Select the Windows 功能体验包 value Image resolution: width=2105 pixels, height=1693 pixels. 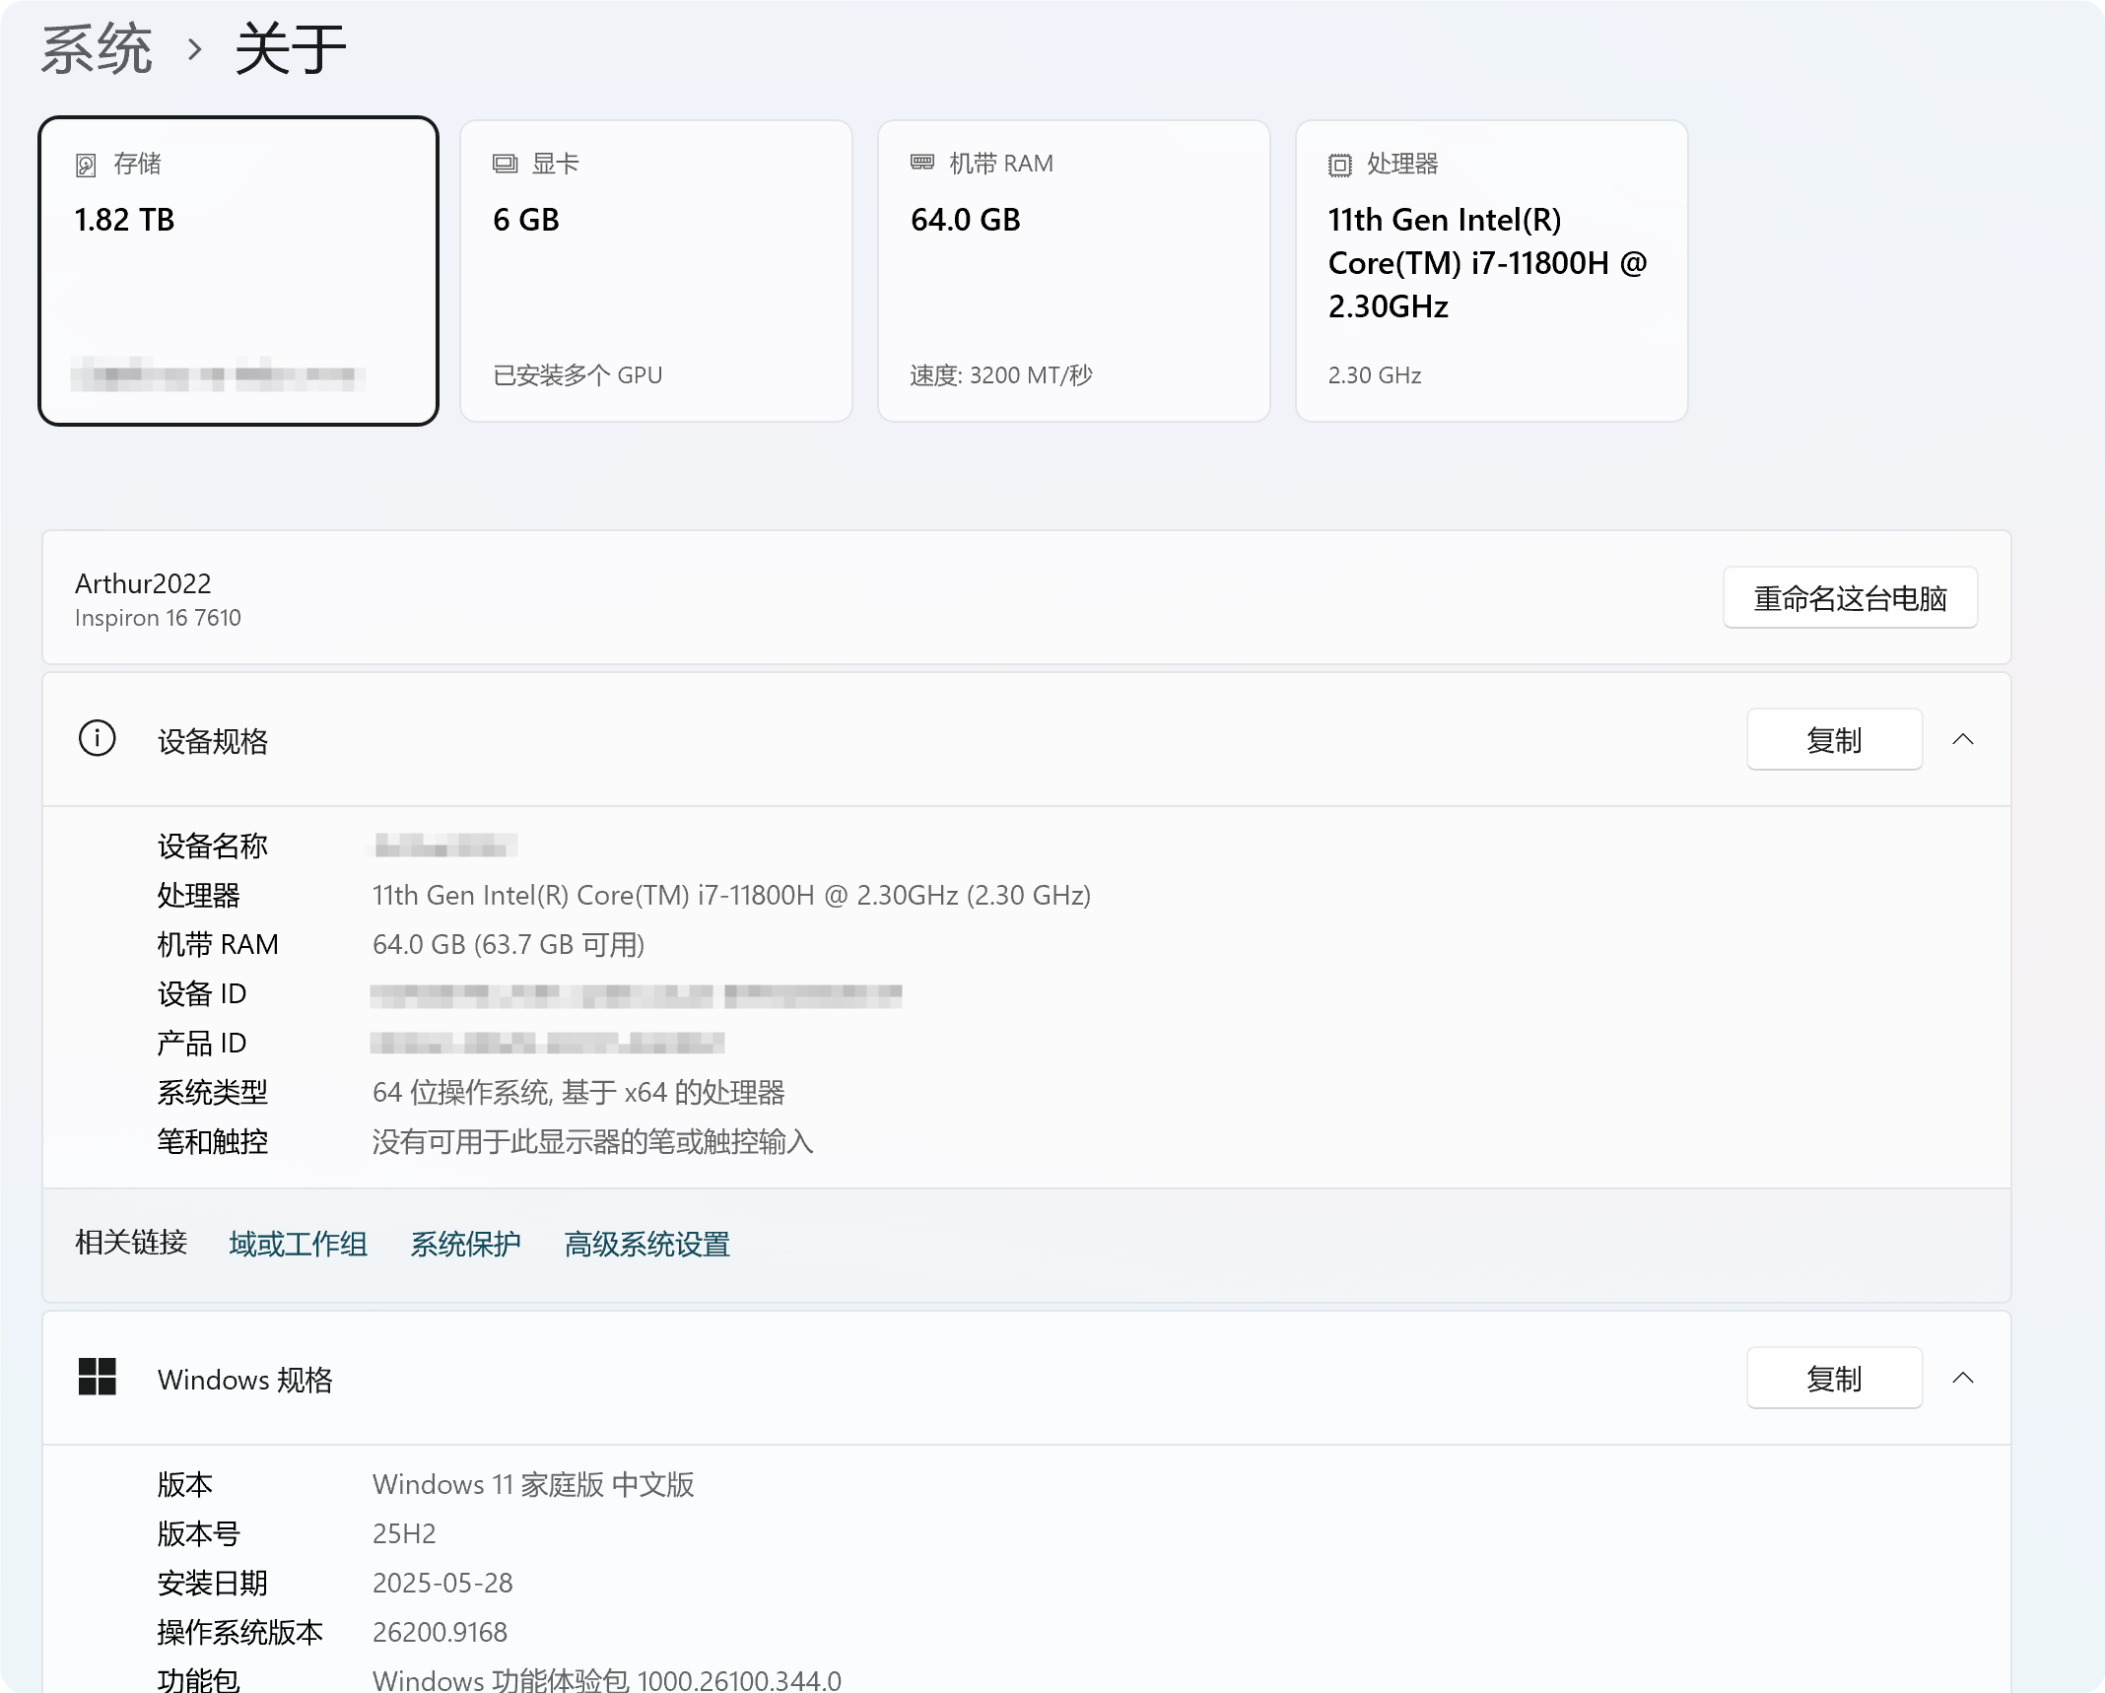(x=607, y=1680)
